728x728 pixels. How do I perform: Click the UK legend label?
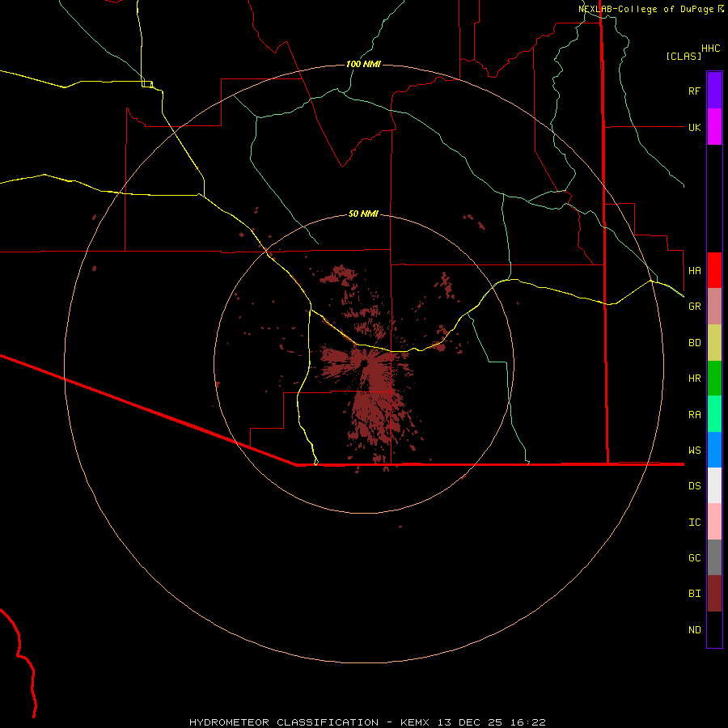pyautogui.click(x=694, y=127)
